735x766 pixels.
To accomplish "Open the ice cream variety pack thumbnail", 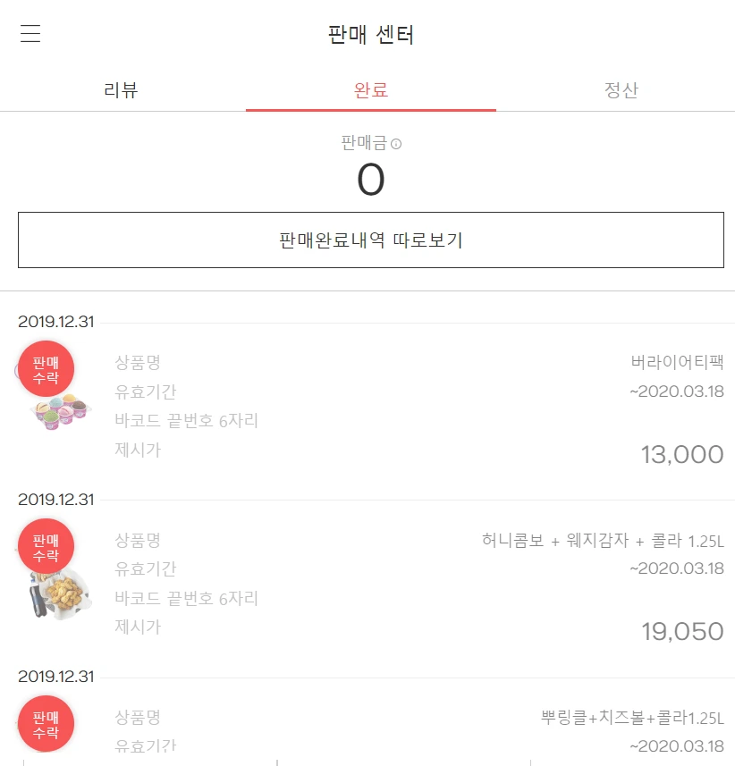I will pos(62,411).
